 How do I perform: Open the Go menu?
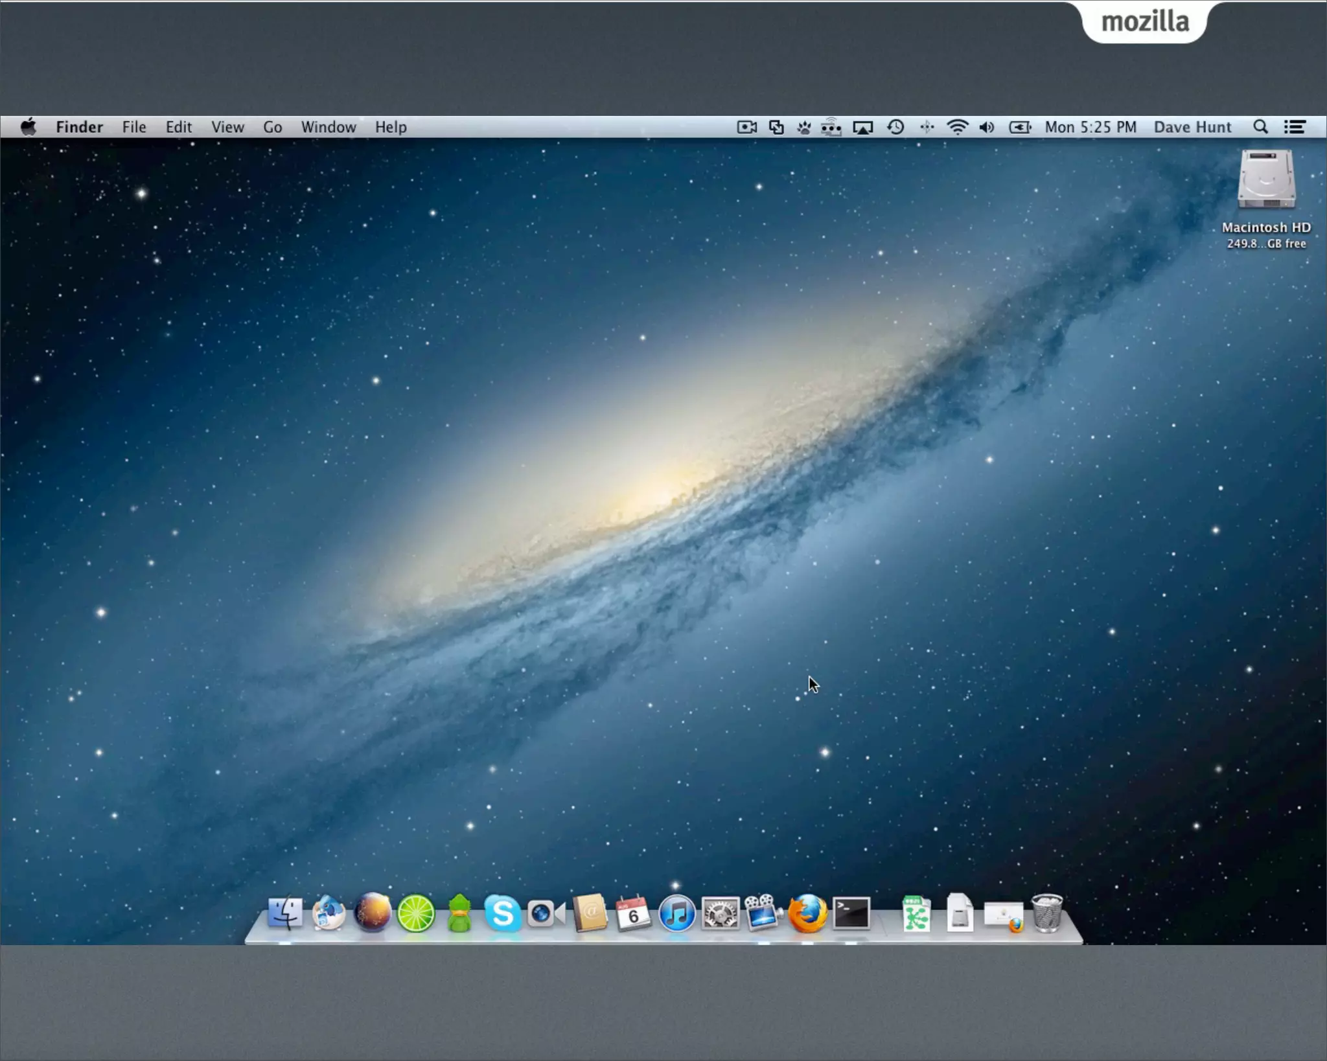pos(272,127)
